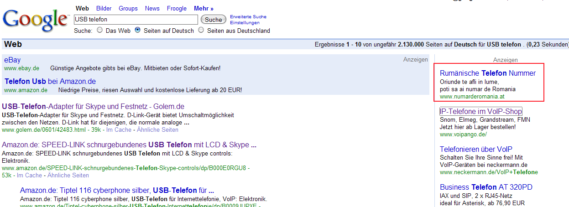The width and height of the screenshot is (569, 207).
Task: Click 'Snom, Elmeg, Grandstream, FMN' text
Action: (485, 120)
